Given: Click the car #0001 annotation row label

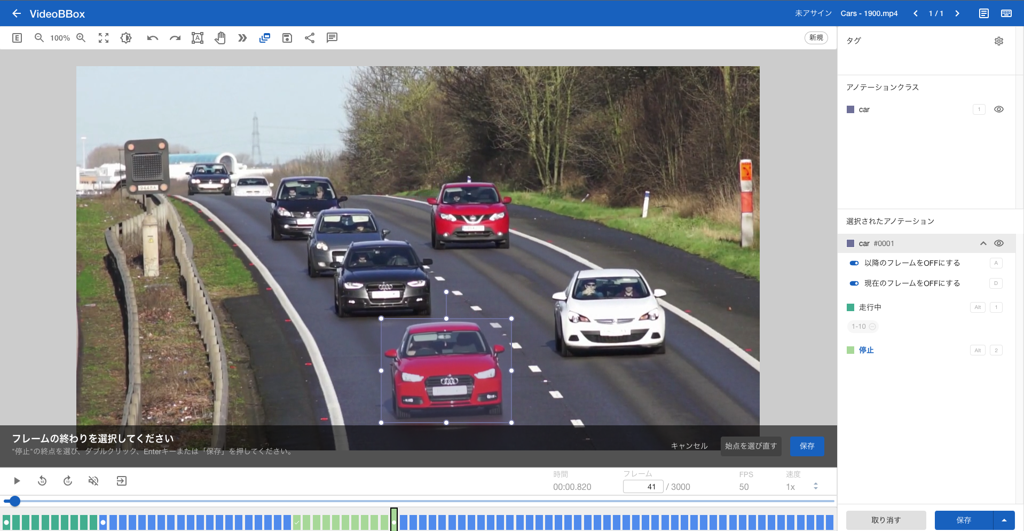Looking at the screenshot, I should tap(876, 243).
